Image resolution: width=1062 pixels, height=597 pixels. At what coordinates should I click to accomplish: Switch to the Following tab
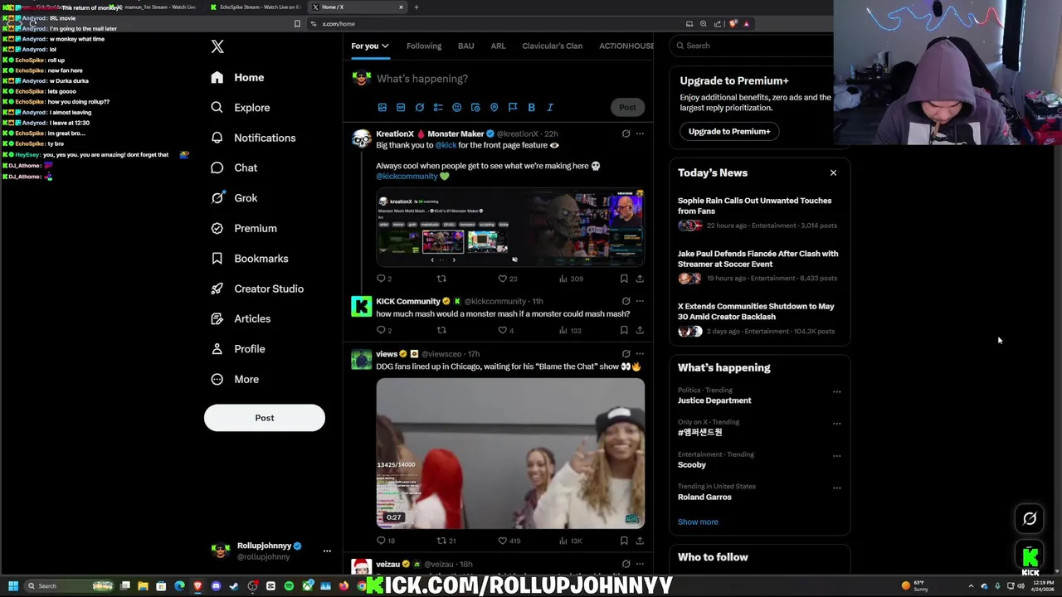(x=424, y=46)
